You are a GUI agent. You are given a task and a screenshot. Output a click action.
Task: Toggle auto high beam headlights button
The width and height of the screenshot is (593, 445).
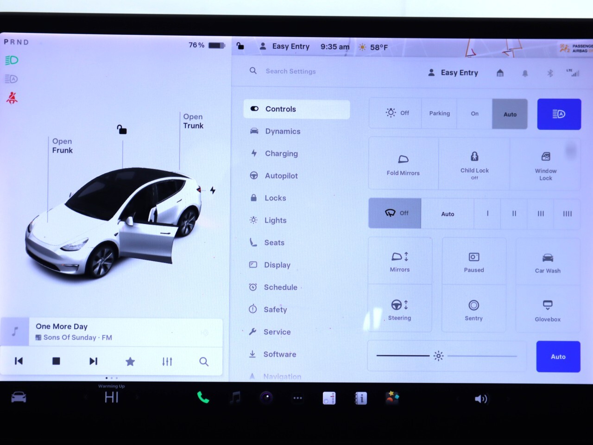(559, 114)
